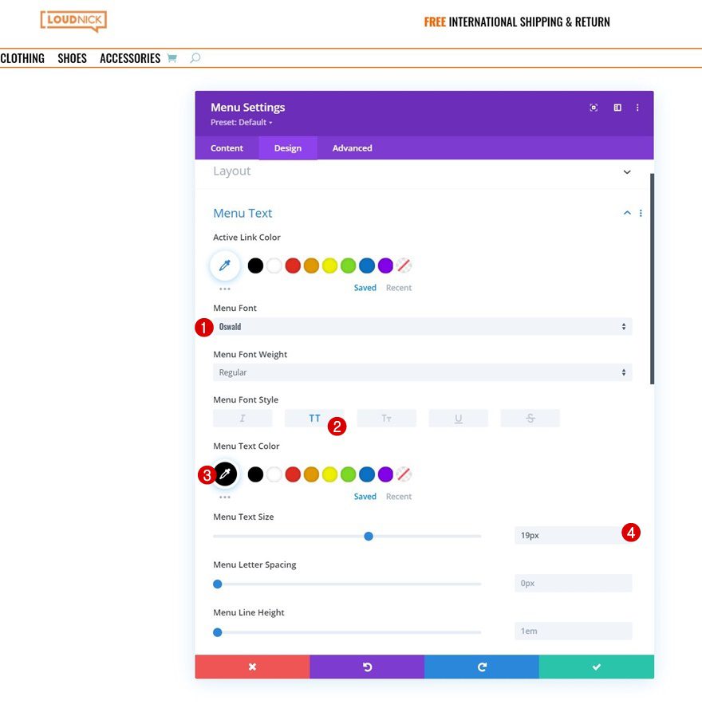
Task: Open the three-dot options for Menu Text section
Action: pos(641,212)
